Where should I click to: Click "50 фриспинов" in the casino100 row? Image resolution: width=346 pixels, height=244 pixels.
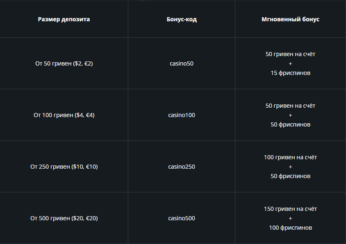click(x=290, y=124)
